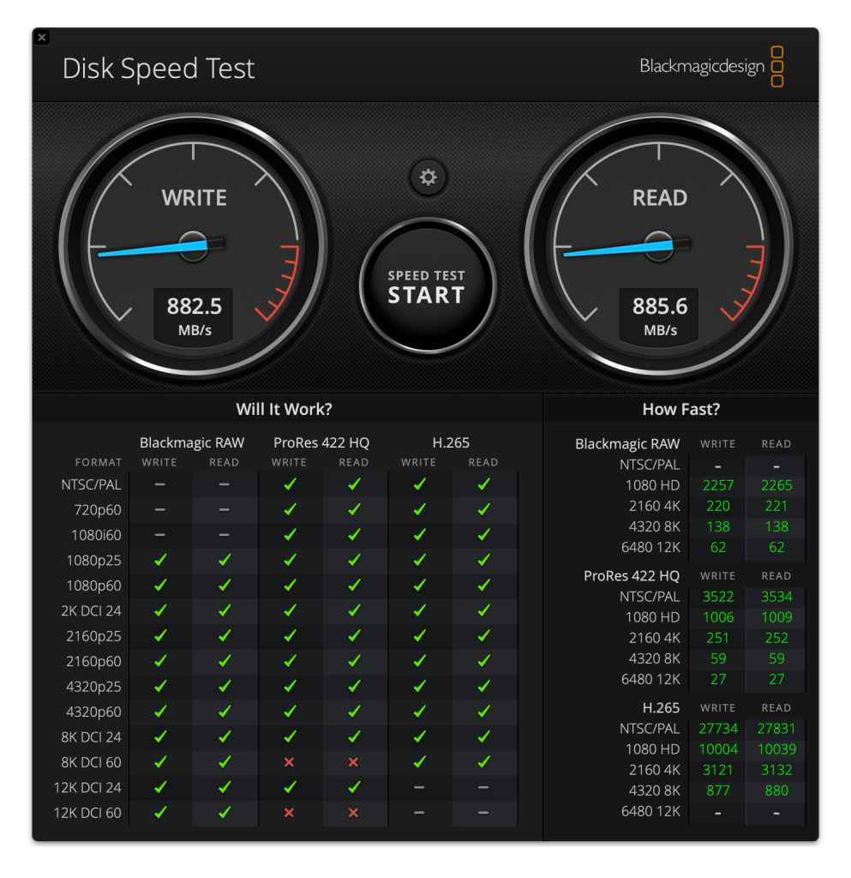851x878 pixels.
Task: Click the 27734 H.265 NTSC/PAL write value
Action: tap(718, 729)
